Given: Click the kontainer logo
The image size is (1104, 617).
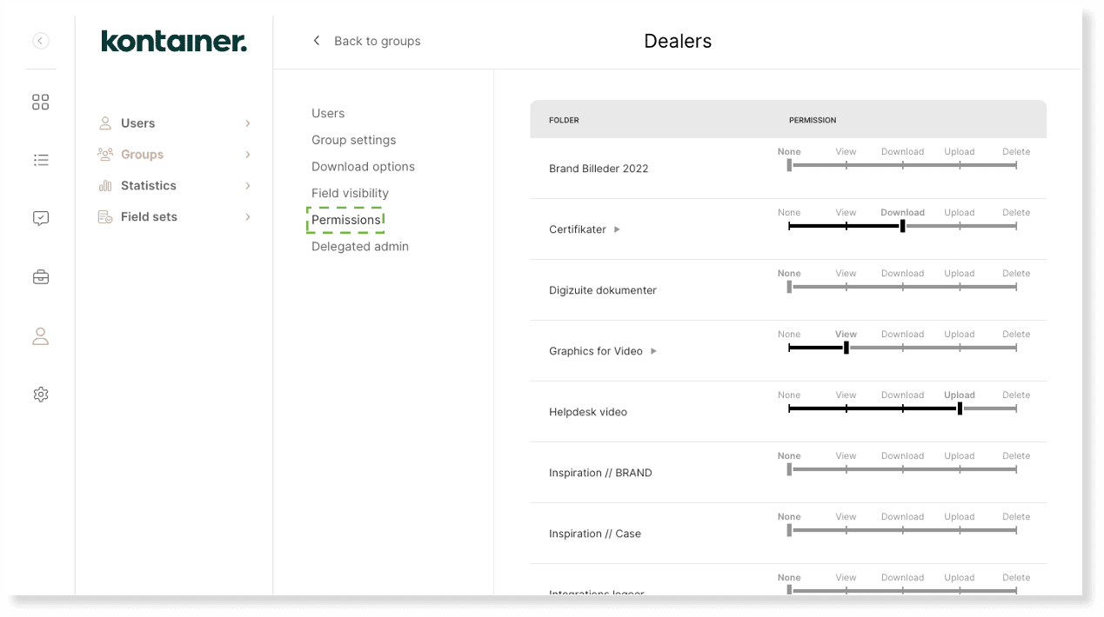Looking at the screenshot, I should [x=173, y=40].
